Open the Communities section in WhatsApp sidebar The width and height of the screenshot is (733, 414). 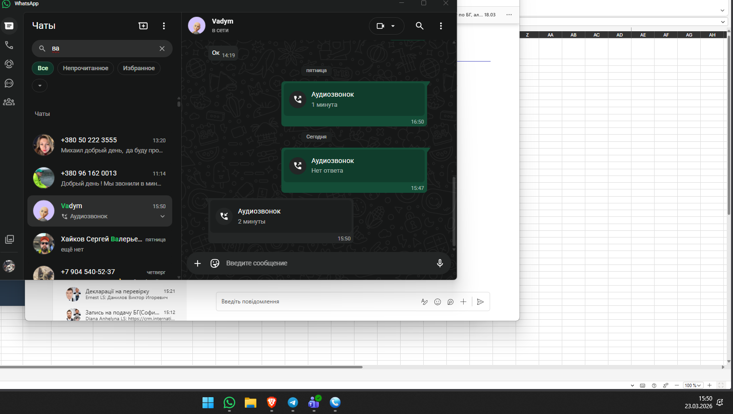point(9,102)
